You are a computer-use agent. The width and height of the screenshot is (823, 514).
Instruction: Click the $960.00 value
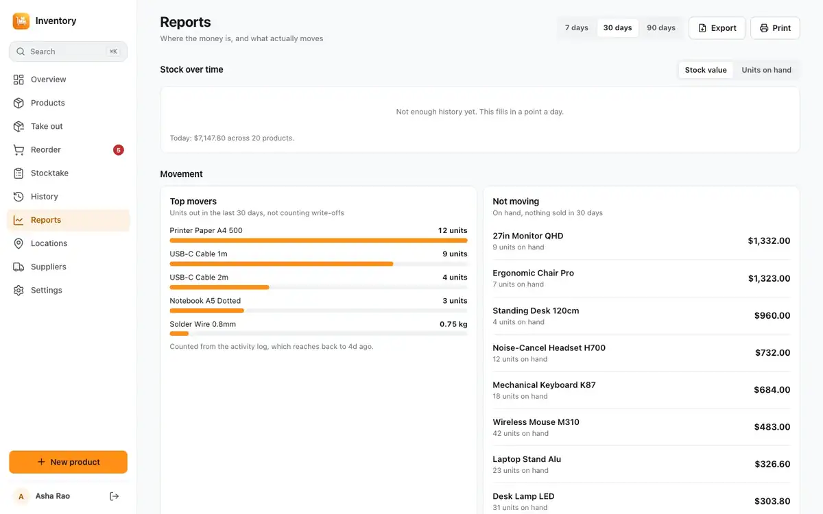[x=772, y=316]
